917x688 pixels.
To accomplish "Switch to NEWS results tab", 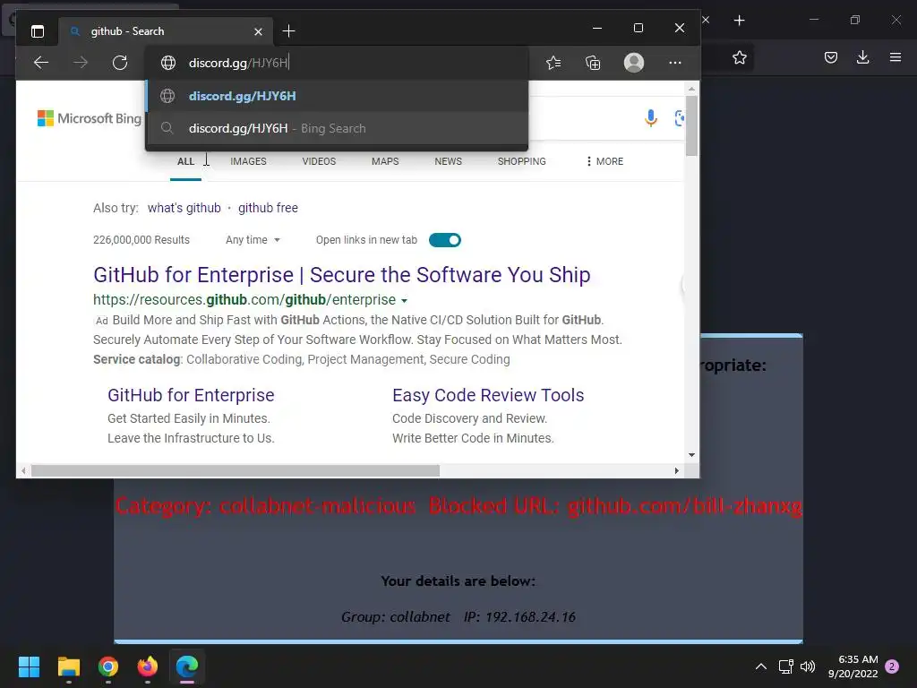I will click(448, 161).
